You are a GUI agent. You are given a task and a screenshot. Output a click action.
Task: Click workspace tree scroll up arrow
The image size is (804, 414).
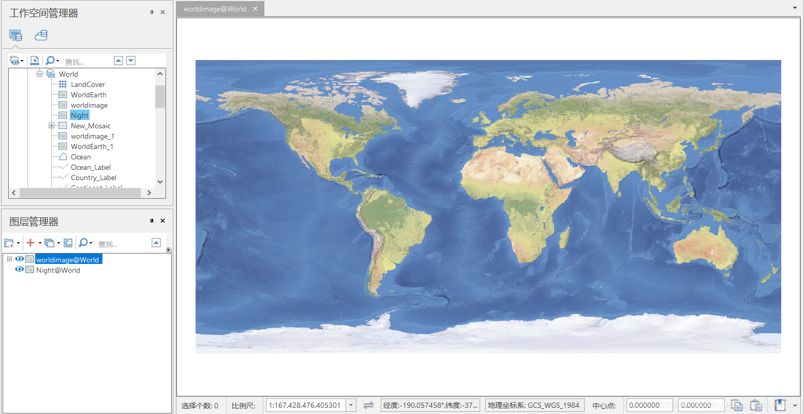coord(160,74)
